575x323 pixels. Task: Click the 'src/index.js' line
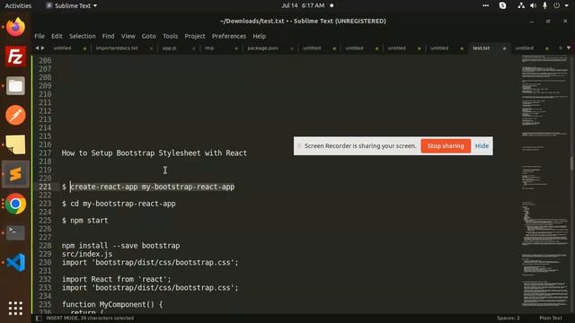click(87, 254)
